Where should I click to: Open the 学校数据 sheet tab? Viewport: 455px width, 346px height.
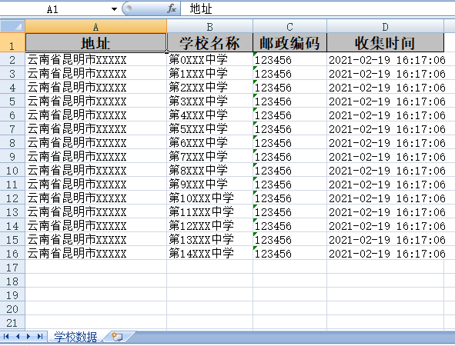(x=75, y=337)
